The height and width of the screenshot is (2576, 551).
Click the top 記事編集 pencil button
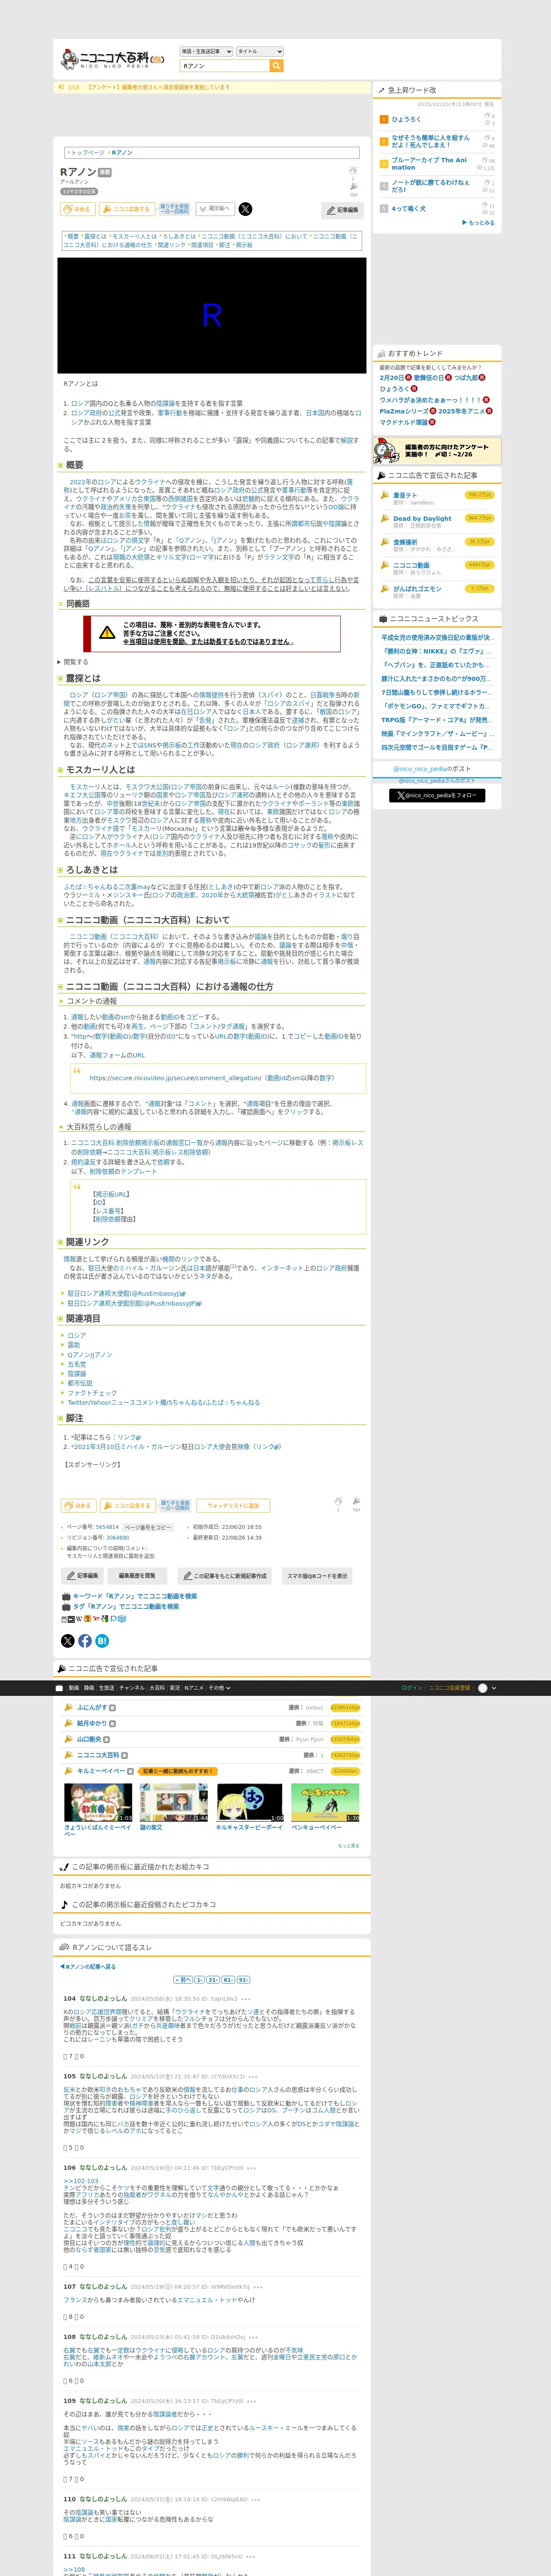(343, 210)
